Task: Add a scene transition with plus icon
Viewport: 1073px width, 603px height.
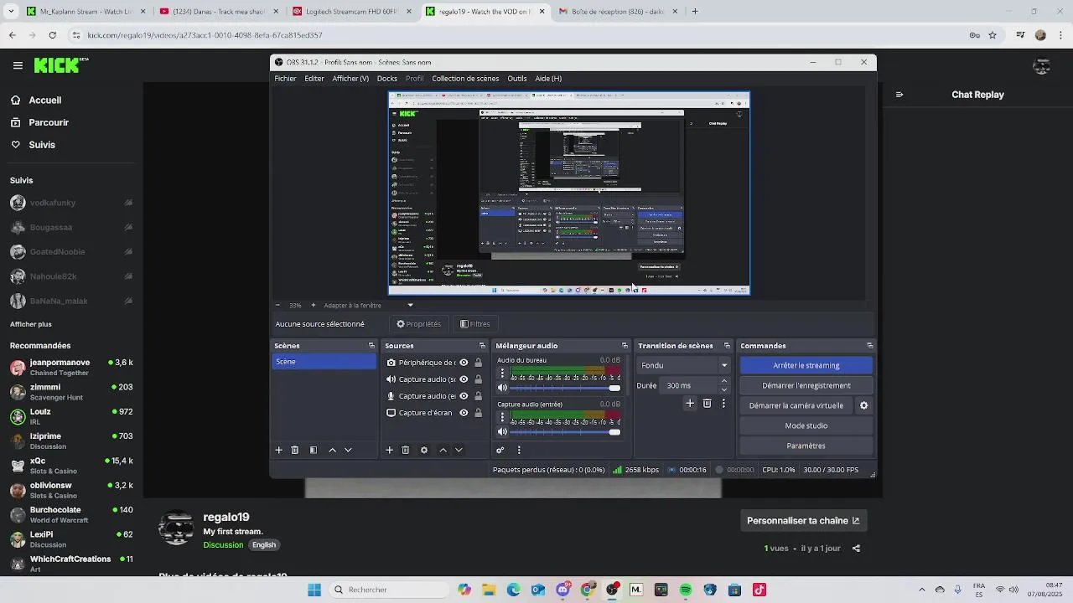Action: click(x=690, y=404)
